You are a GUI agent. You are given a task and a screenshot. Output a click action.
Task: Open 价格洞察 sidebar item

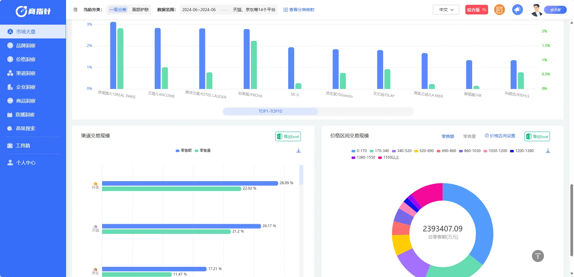point(33,59)
